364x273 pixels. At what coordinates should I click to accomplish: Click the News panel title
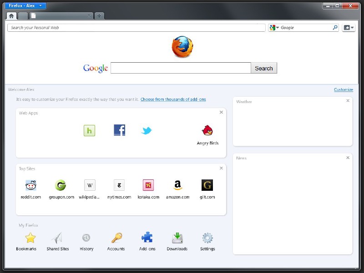[242, 158]
